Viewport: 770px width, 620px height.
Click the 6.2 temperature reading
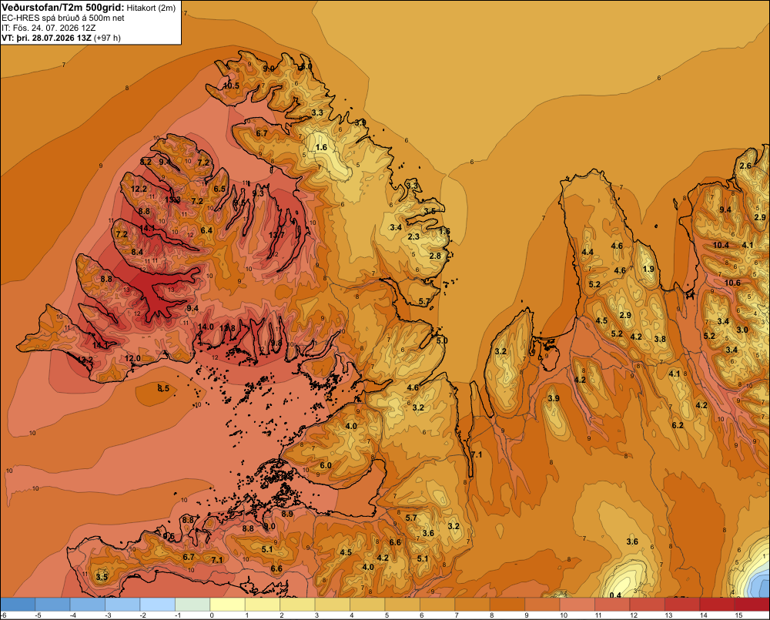pyautogui.click(x=678, y=425)
